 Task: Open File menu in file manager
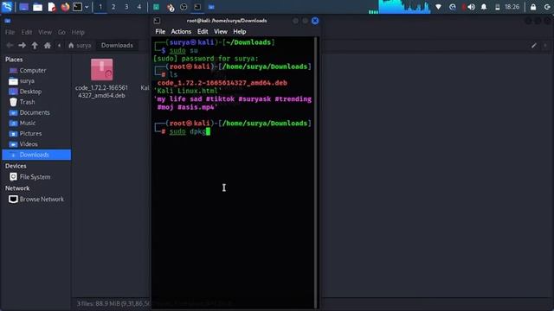click(x=10, y=32)
